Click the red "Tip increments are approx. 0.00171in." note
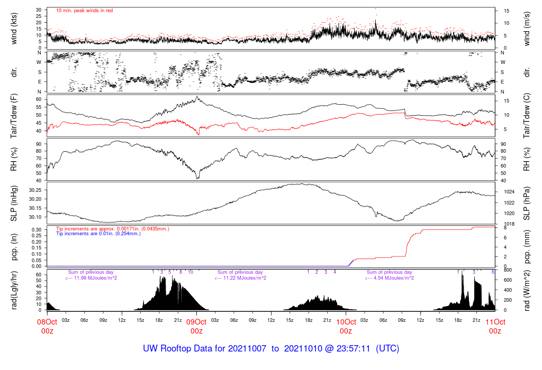This screenshot has width=542, height=370. (x=113, y=229)
